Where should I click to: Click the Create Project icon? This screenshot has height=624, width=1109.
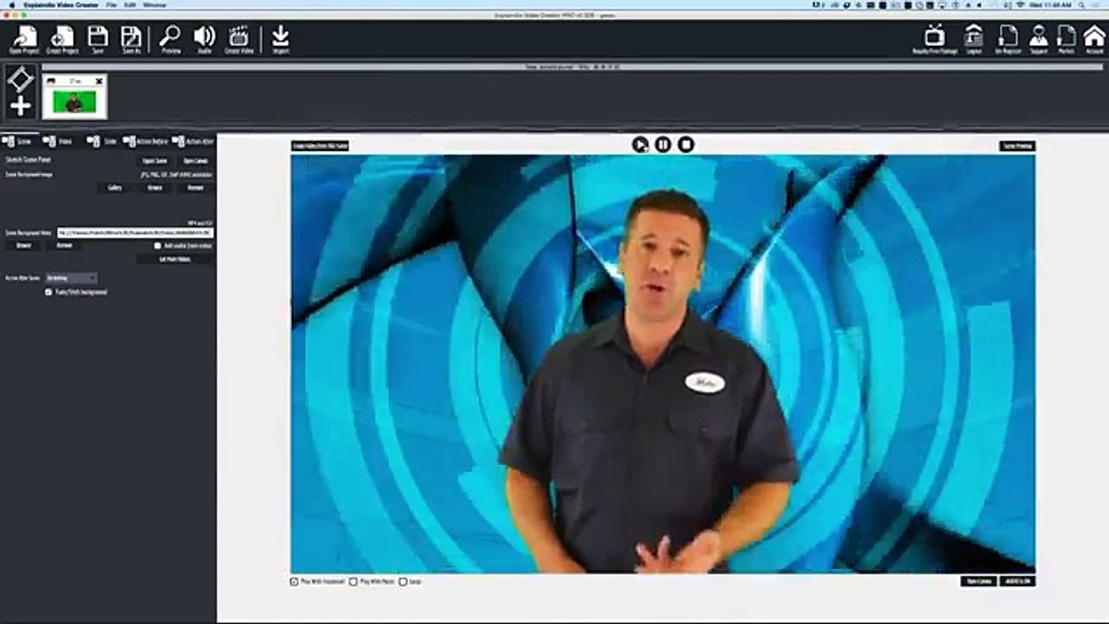[62, 39]
